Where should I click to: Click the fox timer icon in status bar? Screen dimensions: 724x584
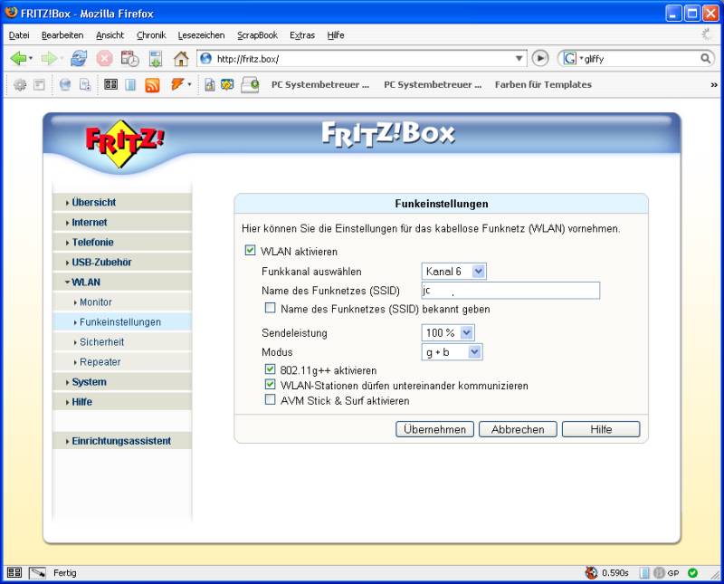(591, 573)
